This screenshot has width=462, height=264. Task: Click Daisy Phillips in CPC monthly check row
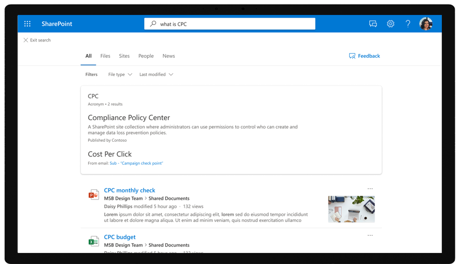coord(118,206)
